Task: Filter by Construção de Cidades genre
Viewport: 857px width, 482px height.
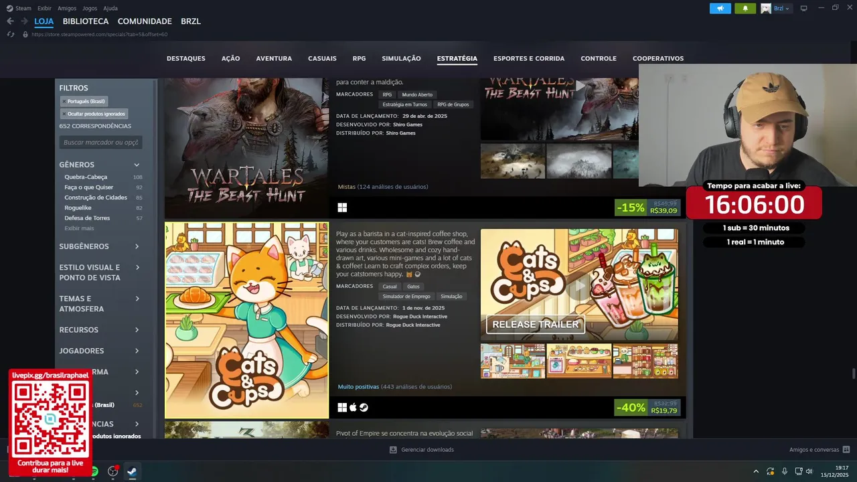Action: (x=95, y=197)
